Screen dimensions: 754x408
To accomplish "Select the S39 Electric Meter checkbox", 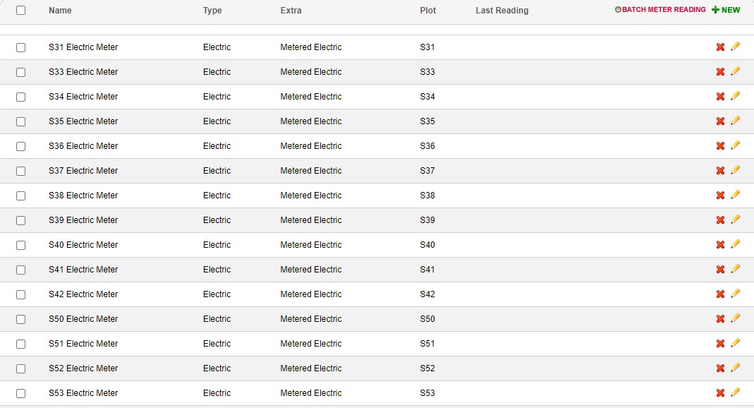I will (20, 220).
